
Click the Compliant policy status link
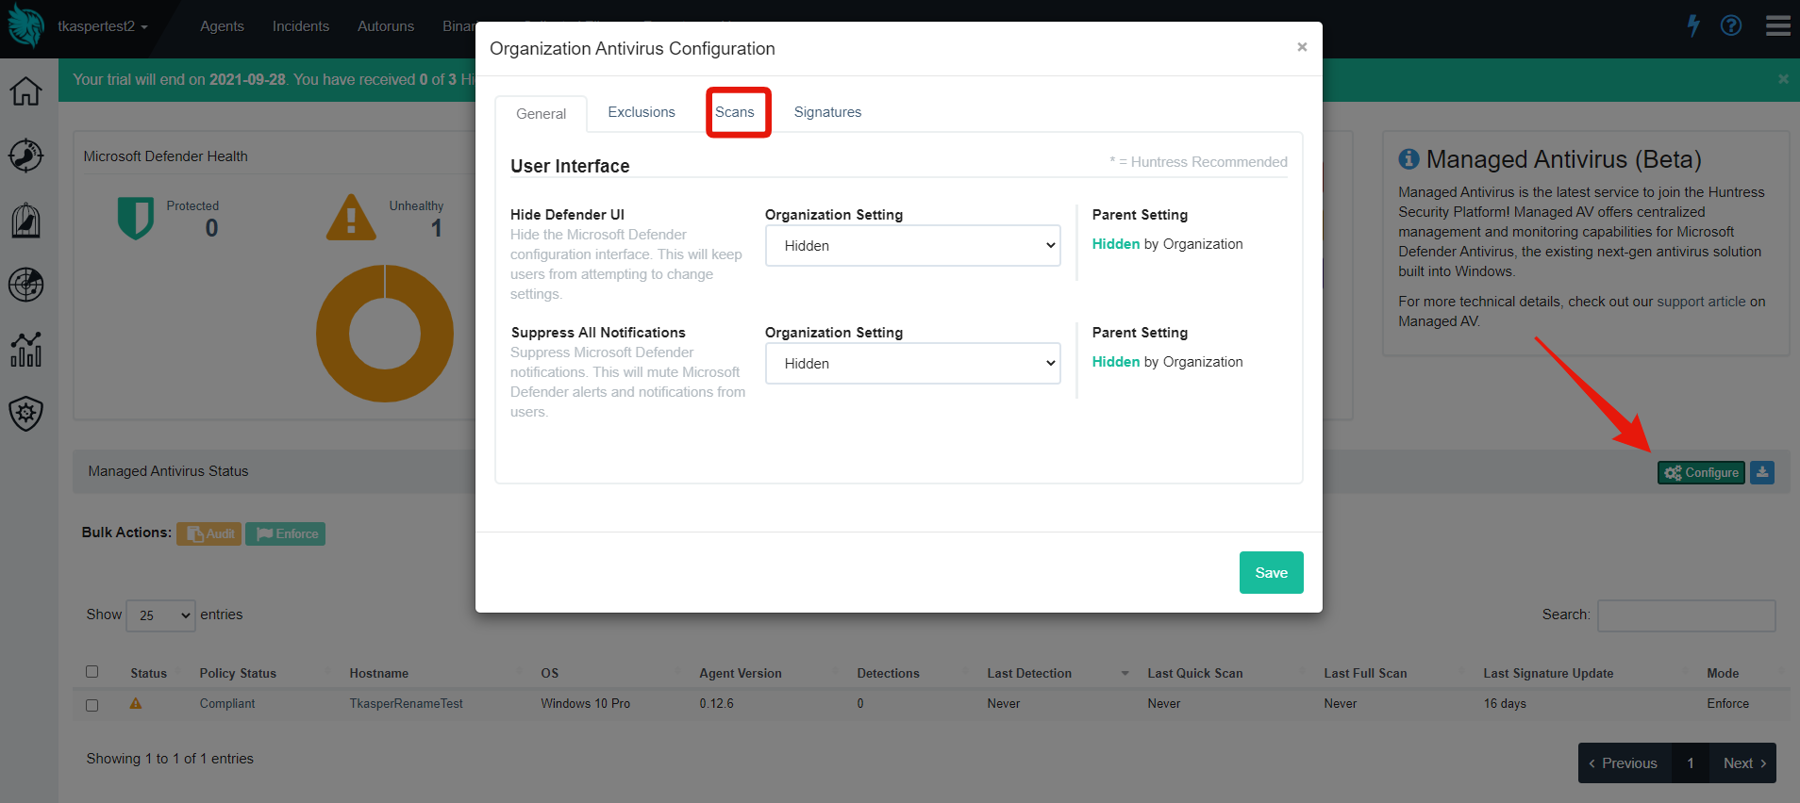[x=227, y=704]
